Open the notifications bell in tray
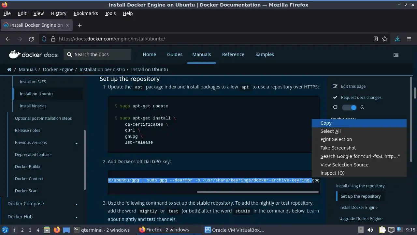 tap(400, 230)
